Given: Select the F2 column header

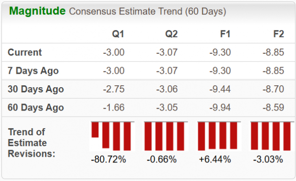Looking at the screenshot, I should (x=279, y=34).
